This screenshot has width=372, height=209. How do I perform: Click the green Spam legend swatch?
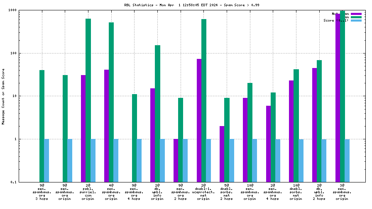pos(356,17)
